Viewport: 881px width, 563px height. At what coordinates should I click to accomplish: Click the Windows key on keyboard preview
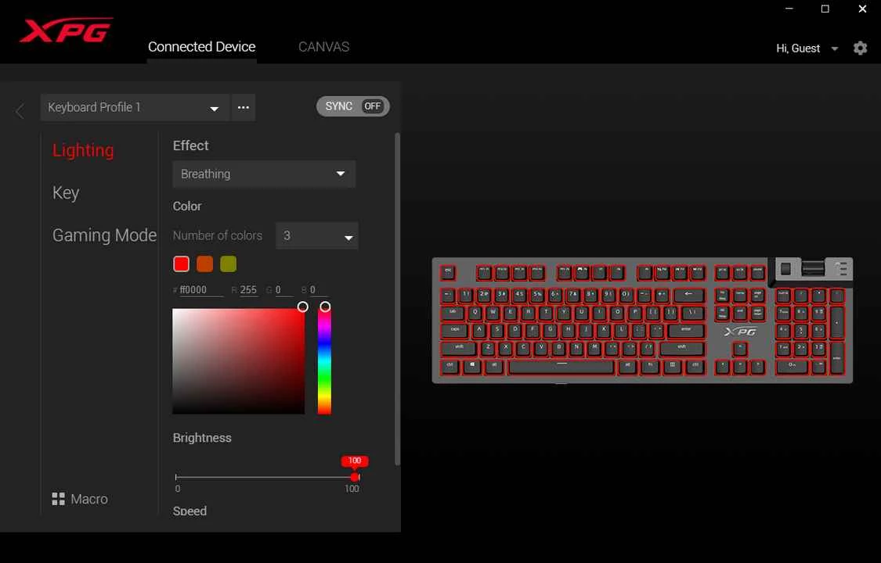coord(471,366)
